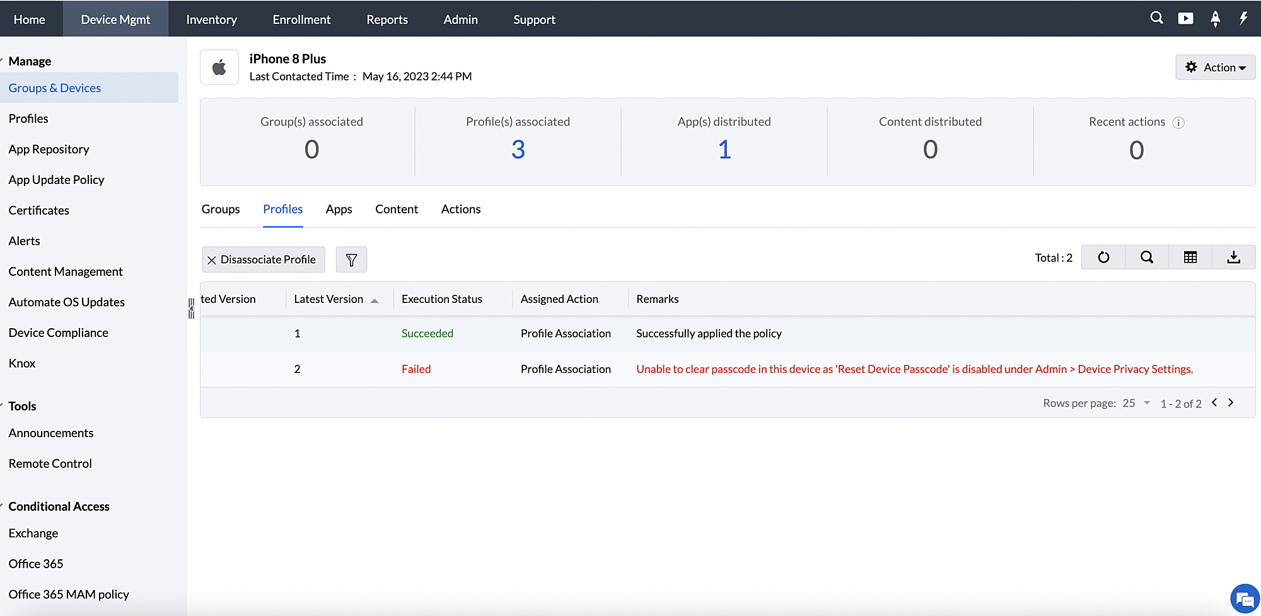Open the column chooser grid icon
Image resolution: width=1261 pixels, height=616 pixels.
pyautogui.click(x=1190, y=257)
